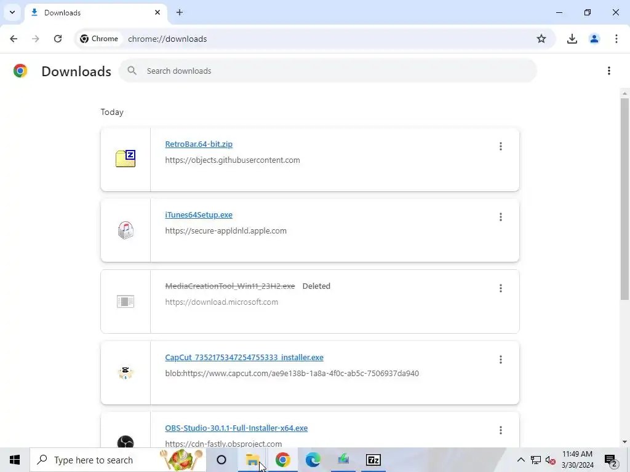Viewport: 630px width, 472px height.
Task: Open the Chrome downloads tray icon
Action: click(572, 39)
